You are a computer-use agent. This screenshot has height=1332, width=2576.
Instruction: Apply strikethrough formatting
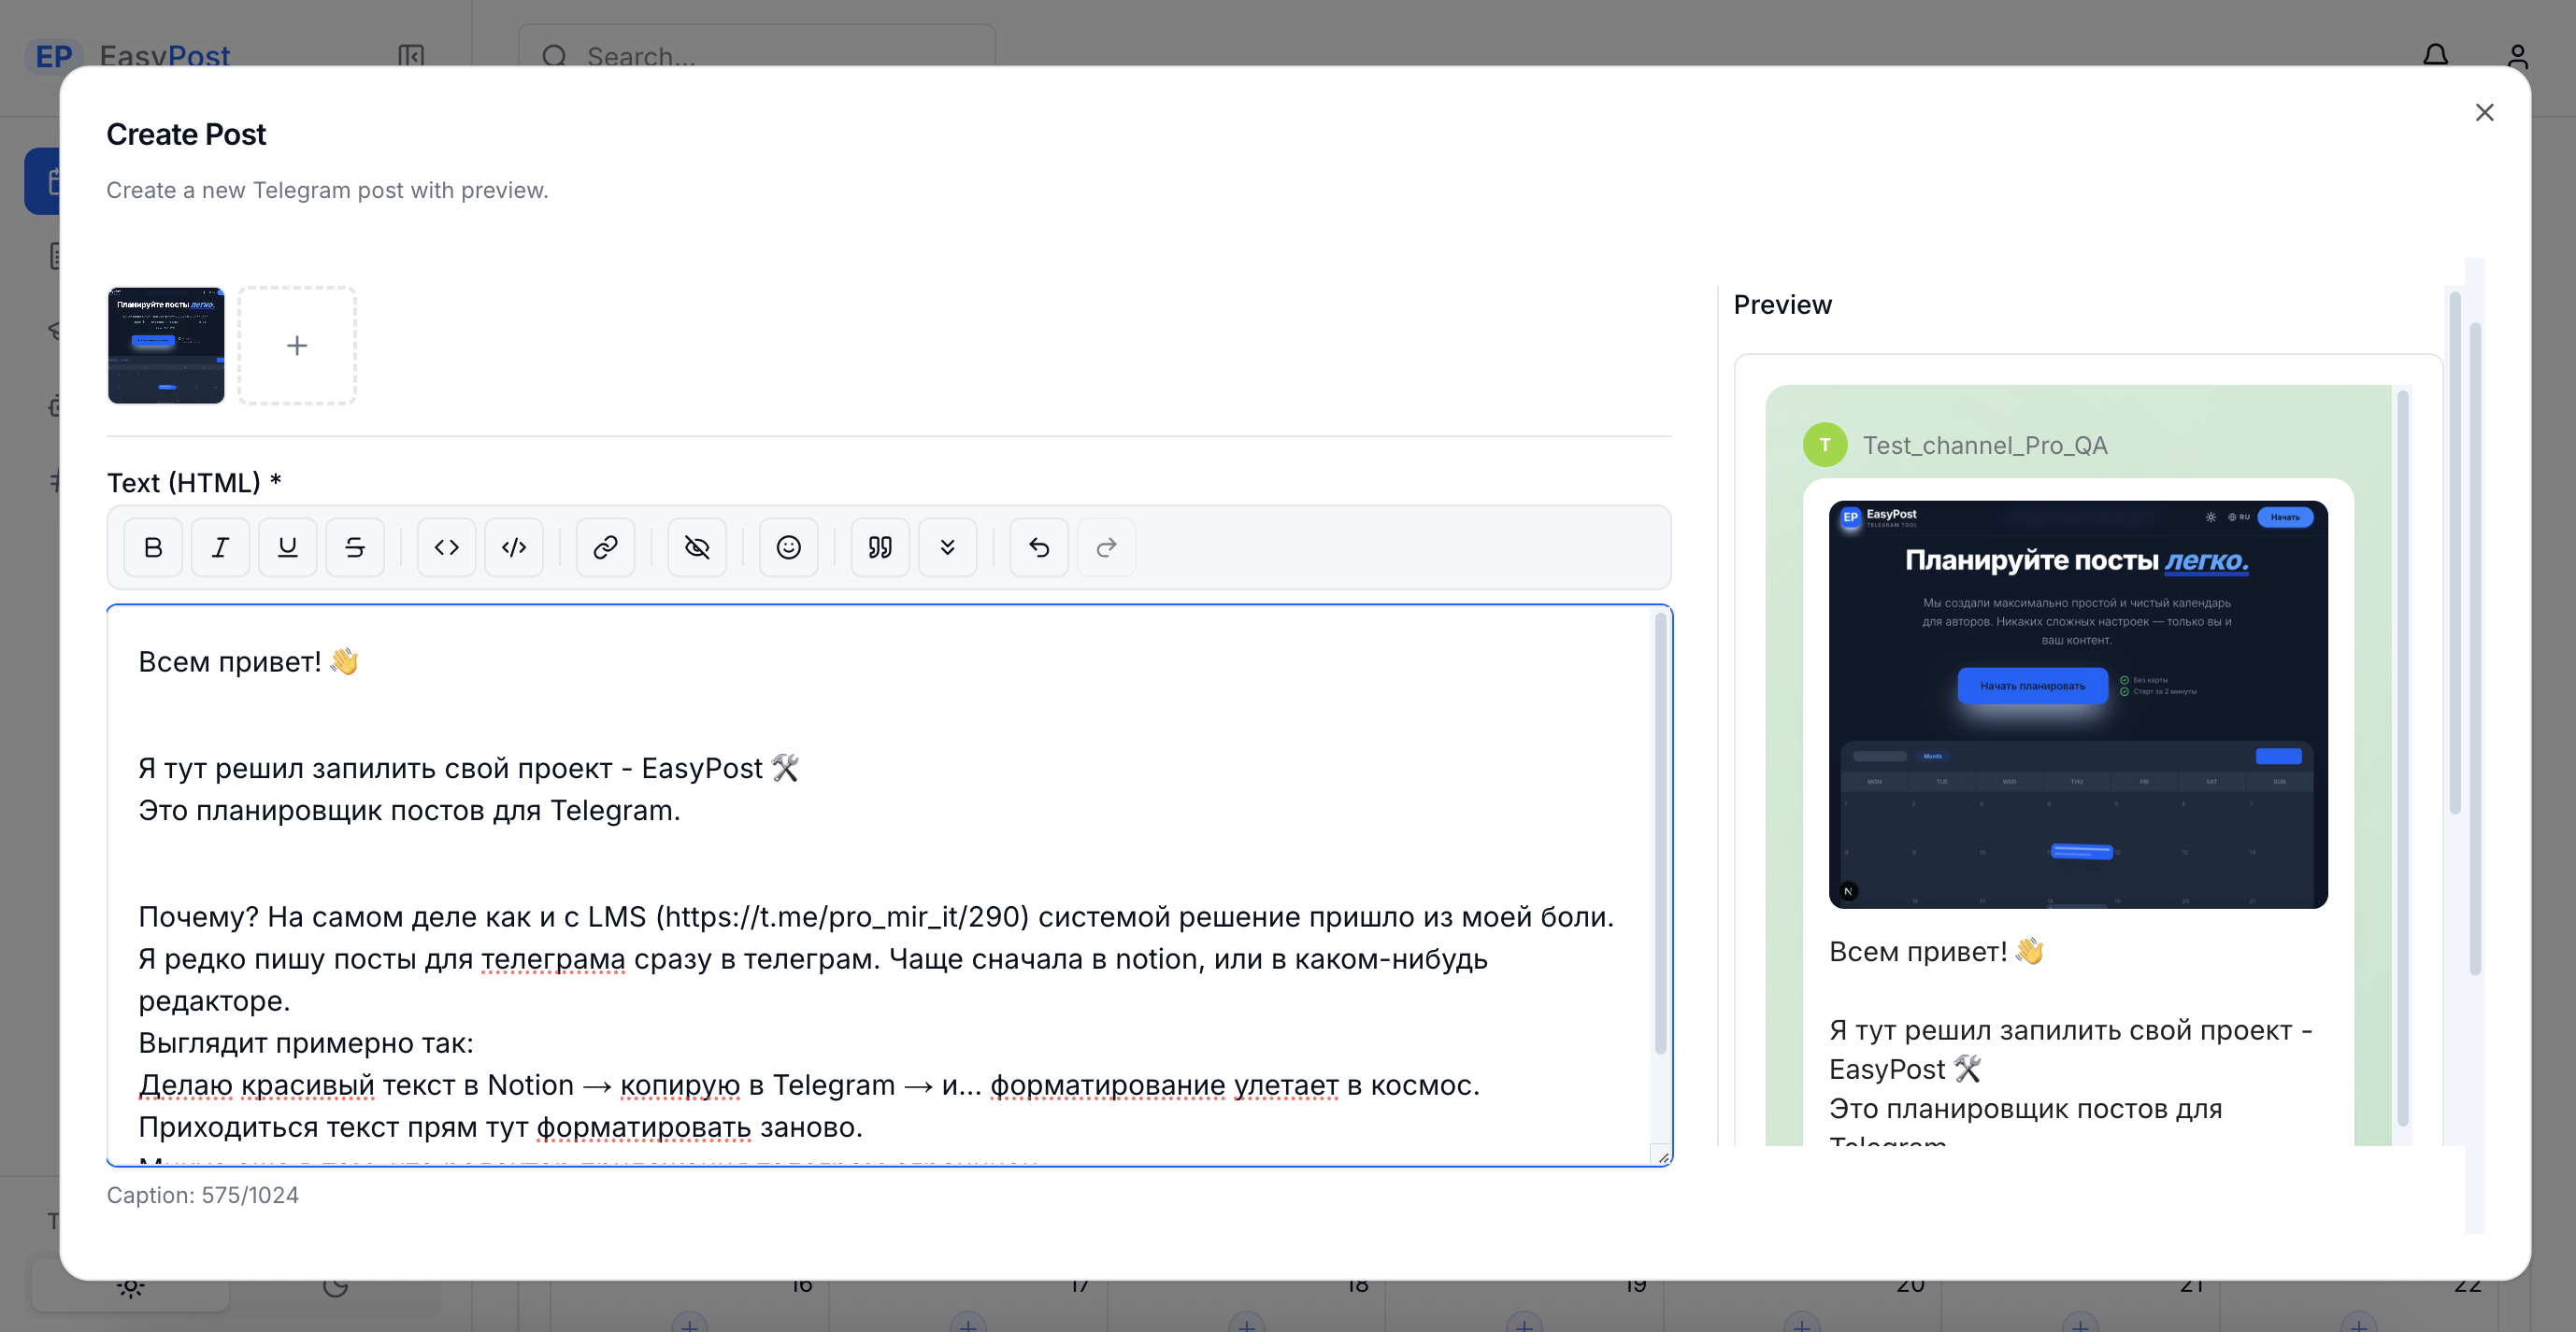(x=354, y=546)
